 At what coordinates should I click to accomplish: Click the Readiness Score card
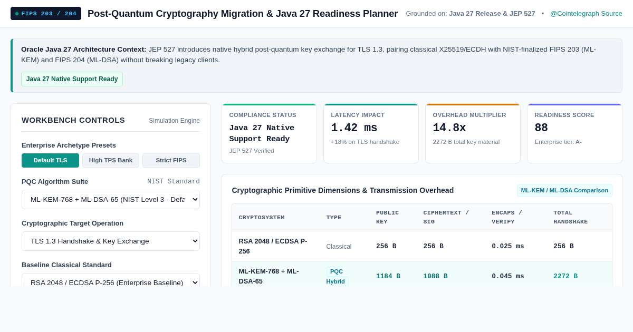(574, 133)
